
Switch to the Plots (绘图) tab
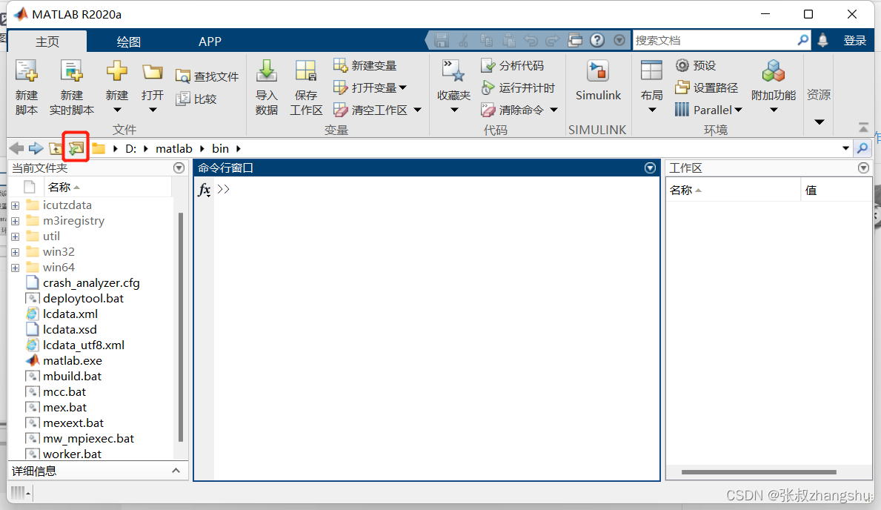click(129, 42)
